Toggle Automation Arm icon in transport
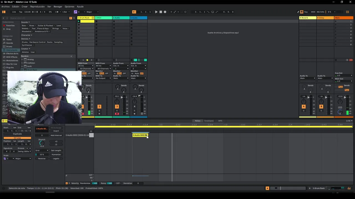The width and height of the screenshot is (355, 199). (x=175, y=12)
